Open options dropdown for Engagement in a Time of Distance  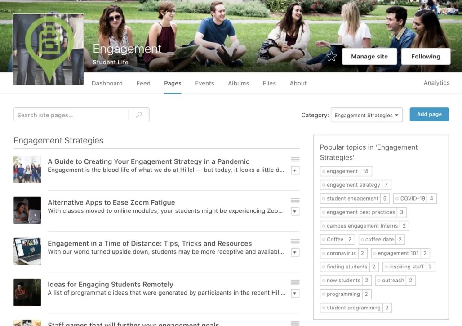295,252
